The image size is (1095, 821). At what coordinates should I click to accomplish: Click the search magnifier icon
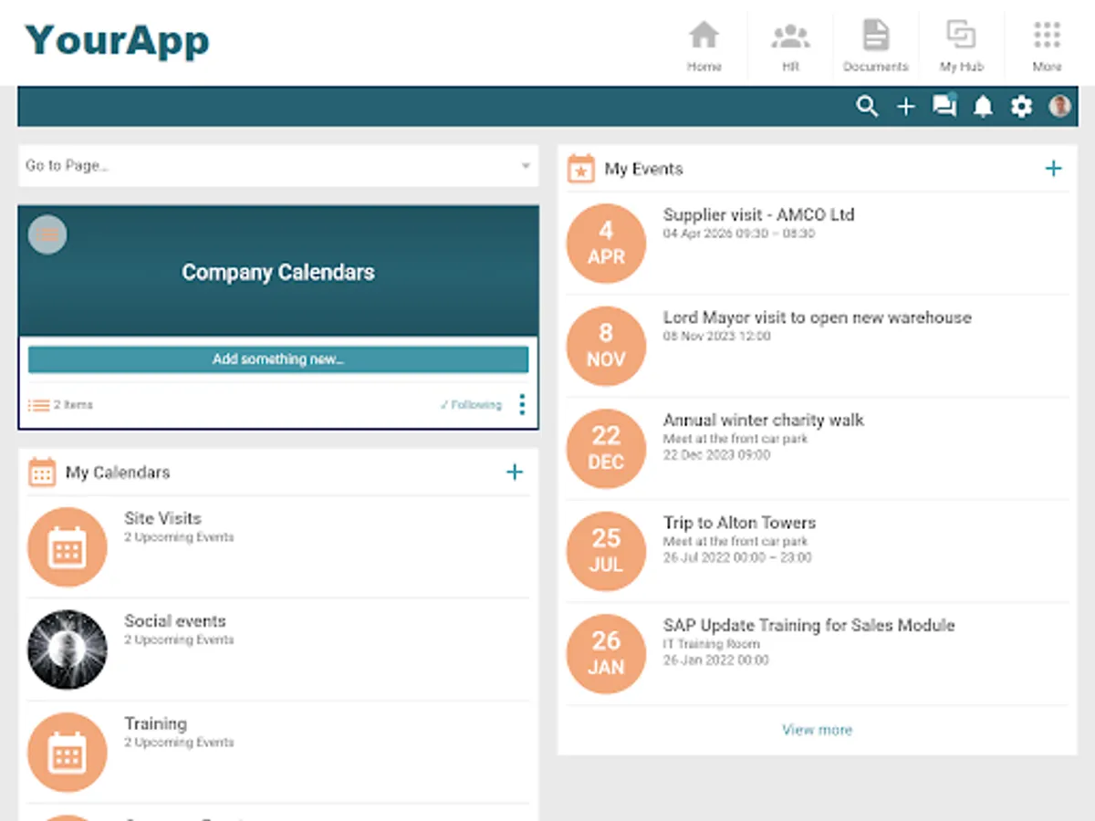867,107
